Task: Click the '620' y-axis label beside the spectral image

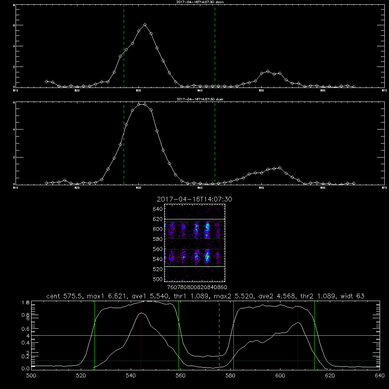Action: click(158, 219)
